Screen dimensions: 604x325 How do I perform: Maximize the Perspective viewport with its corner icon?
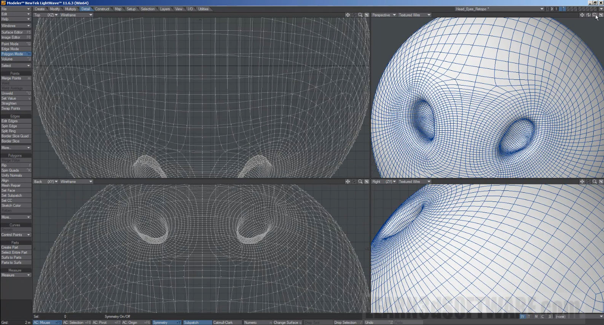point(601,15)
